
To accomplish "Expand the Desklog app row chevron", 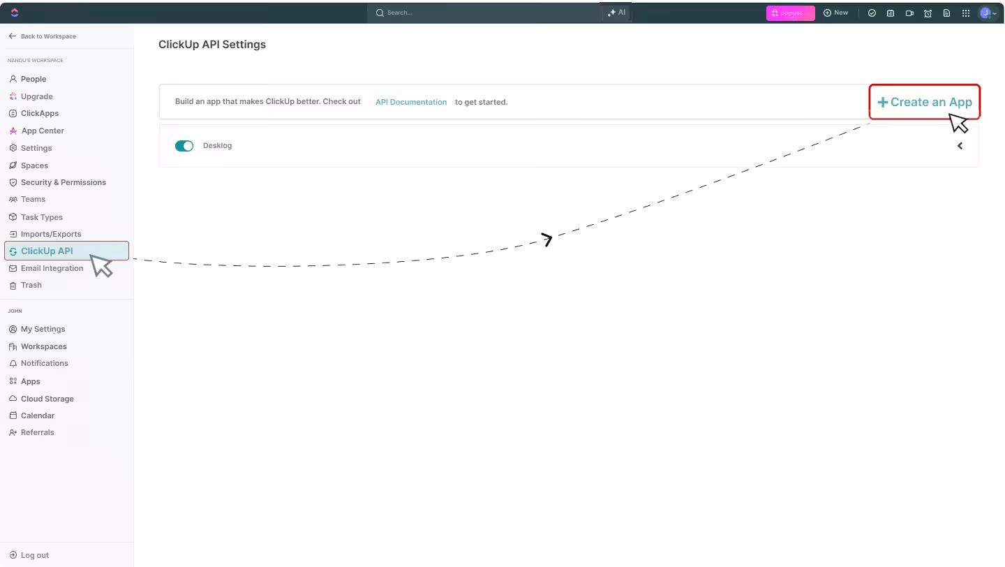I will click(960, 146).
